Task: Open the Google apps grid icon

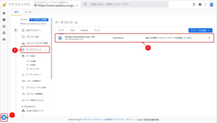Action: click(194, 4)
